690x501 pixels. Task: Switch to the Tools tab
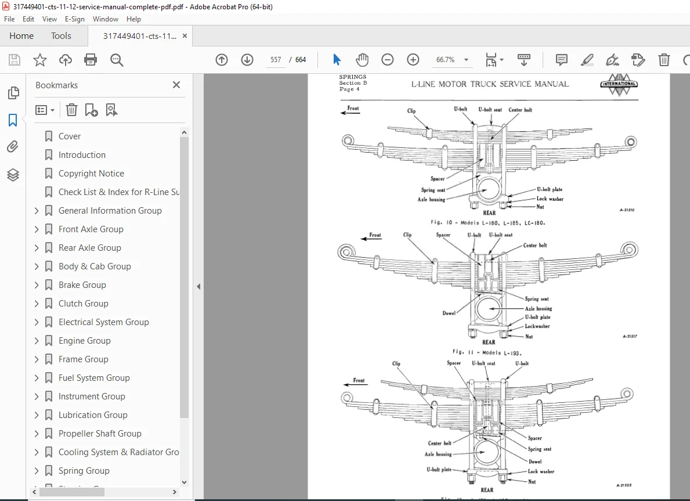61,35
